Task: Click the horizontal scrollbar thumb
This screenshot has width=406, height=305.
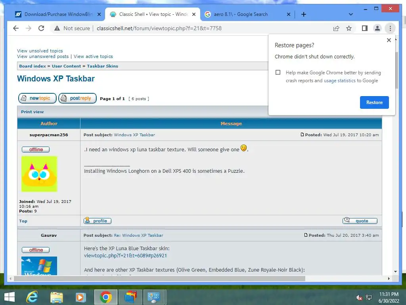Action: click(159, 278)
